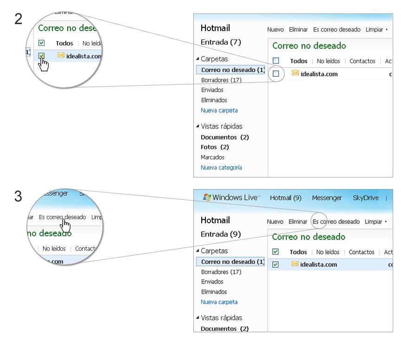Select Todos filter in Entrada (7) window
The height and width of the screenshot is (341, 402).
[299, 61]
